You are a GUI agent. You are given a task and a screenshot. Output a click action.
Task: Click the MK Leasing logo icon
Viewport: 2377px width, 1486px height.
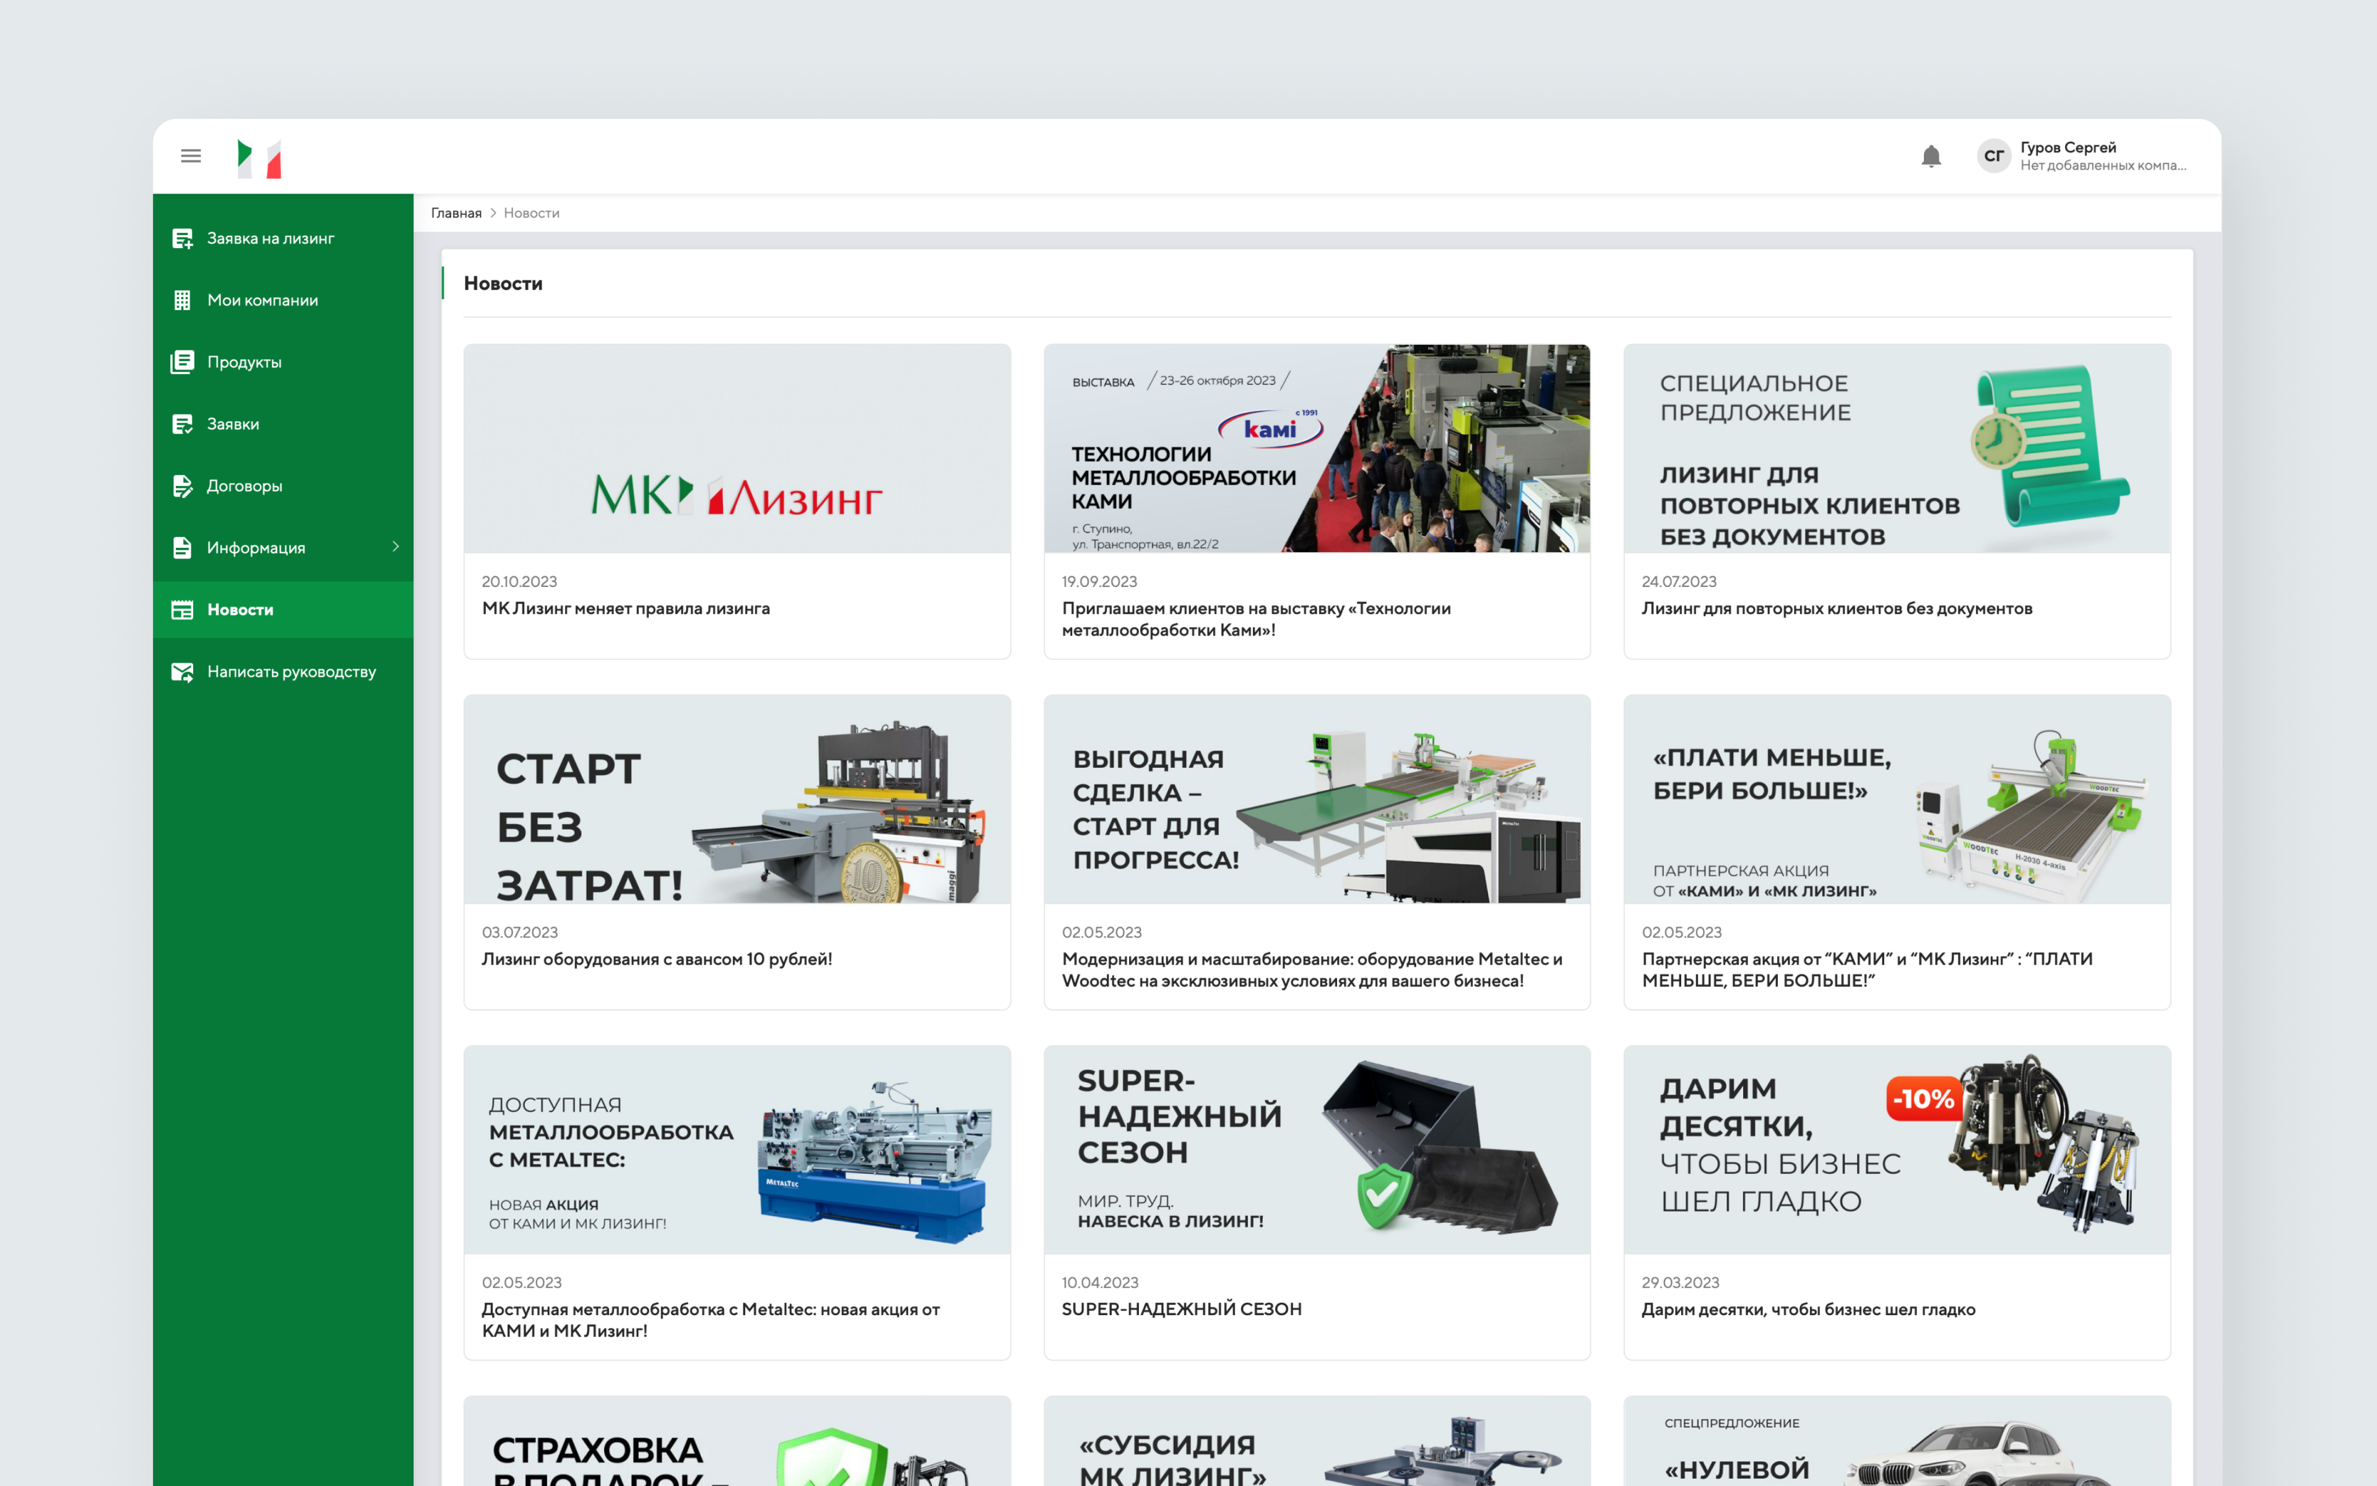[259, 159]
